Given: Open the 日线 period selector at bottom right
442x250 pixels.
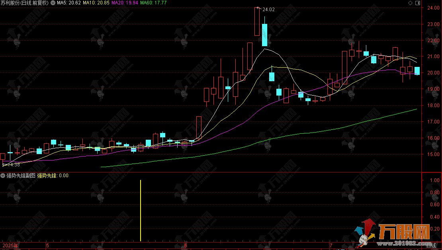Looking at the screenshot, I should pyautogui.click(x=431, y=244).
